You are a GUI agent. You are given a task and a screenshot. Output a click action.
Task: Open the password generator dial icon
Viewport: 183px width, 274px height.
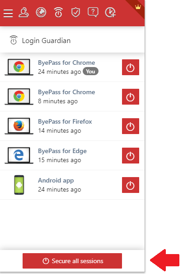pos(41,13)
